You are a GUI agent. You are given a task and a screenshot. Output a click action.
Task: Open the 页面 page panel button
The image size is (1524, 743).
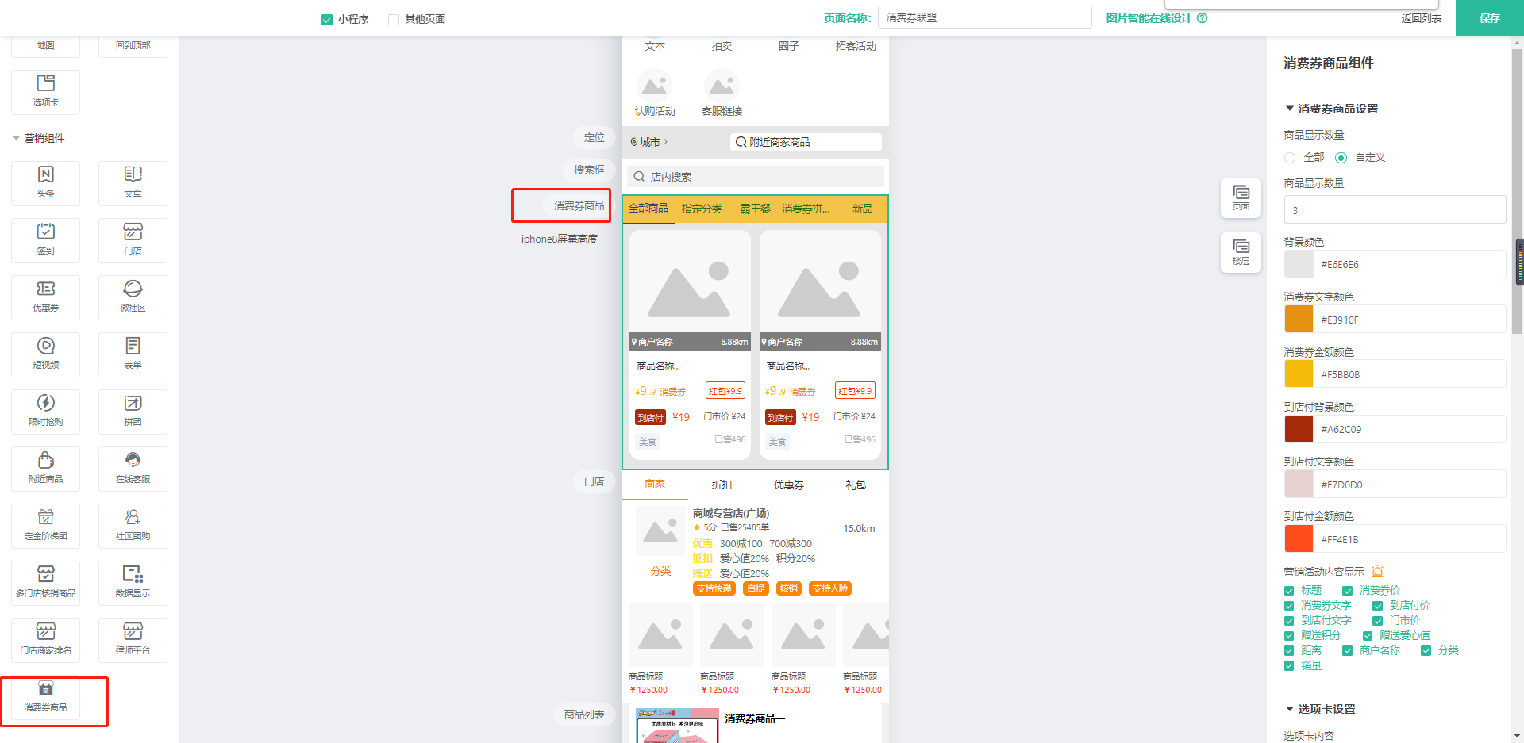[1241, 197]
